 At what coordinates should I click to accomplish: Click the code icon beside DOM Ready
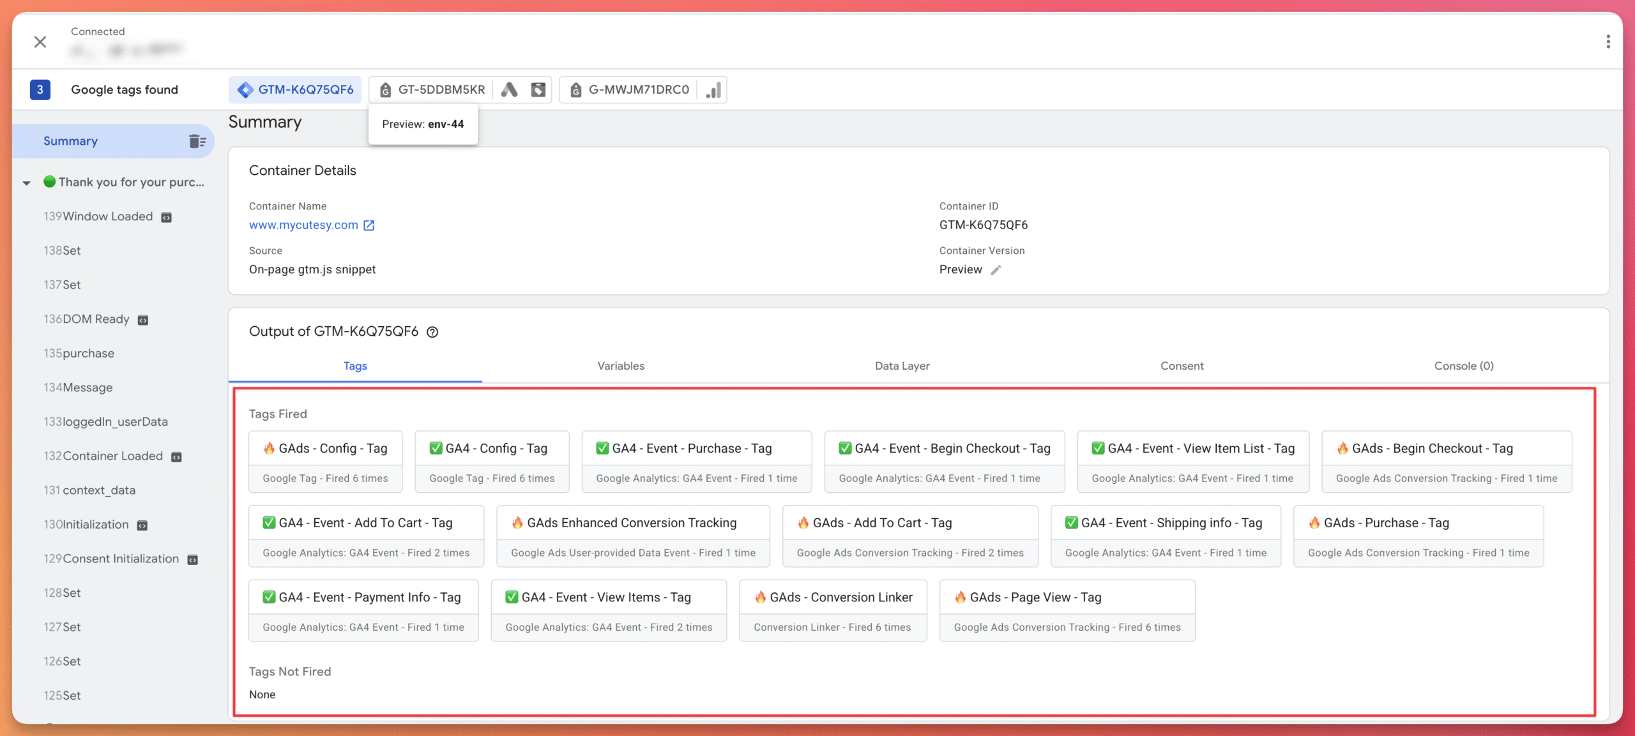[x=143, y=320]
